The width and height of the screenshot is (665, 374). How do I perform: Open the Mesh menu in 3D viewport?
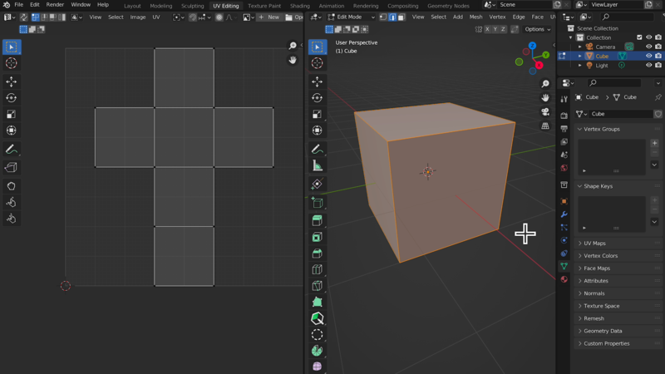click(475, 17)
